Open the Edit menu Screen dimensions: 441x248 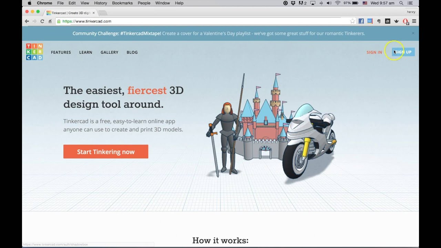pyautogui.click(x=72, y=3)
